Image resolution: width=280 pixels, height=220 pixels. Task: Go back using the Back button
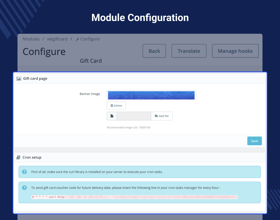pyautogui.click(x=154, y=51)
